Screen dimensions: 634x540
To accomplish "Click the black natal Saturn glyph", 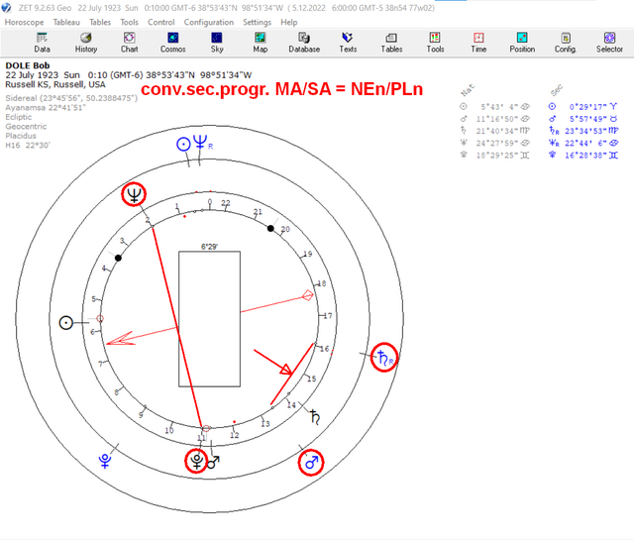I will tap(315, 417).
